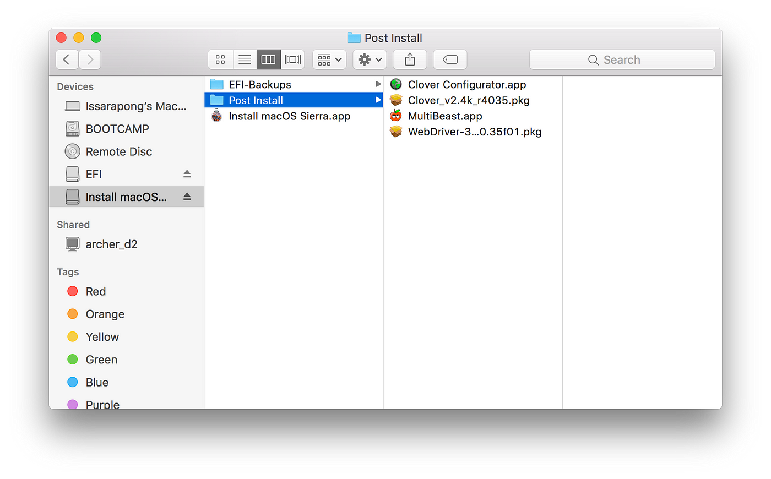Viewport: 771px width, 479px height.
Task: Zoom the Finder window with green button
Action: click(96, 37)
